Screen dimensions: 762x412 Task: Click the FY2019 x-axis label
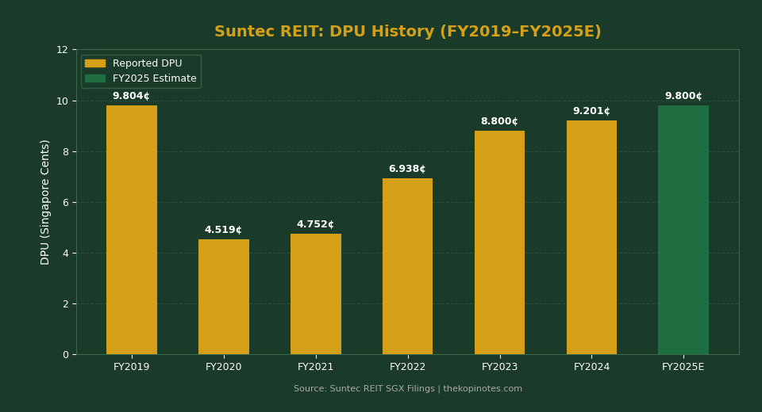click(x=132, y=367)
